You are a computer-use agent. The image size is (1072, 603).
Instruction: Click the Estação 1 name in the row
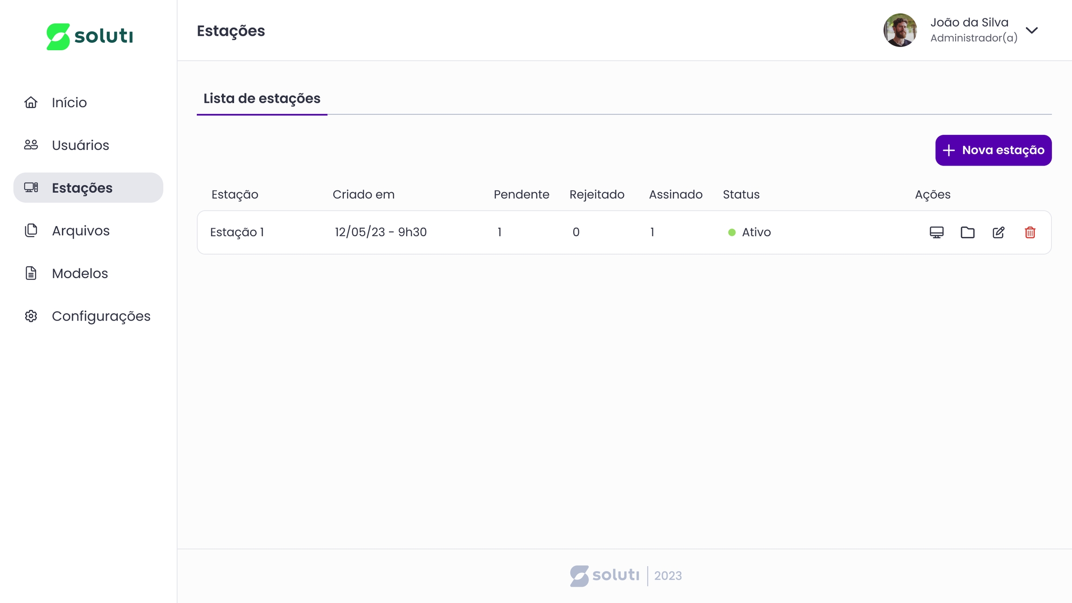(x=237, y=232)
